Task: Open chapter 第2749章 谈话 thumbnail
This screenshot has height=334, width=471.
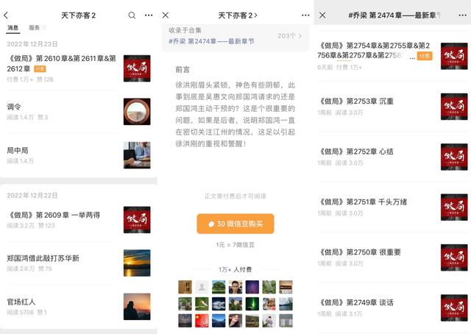Action: 453,308
